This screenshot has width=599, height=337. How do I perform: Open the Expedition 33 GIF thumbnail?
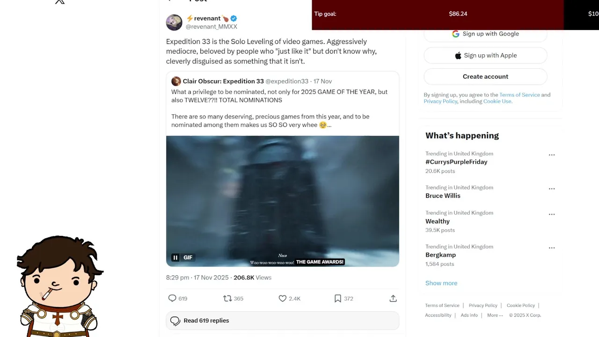pyautogui.click(x=283, y=201)
